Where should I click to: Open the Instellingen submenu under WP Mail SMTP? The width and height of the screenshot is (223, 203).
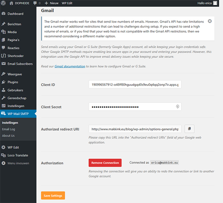tap(10, 122)
